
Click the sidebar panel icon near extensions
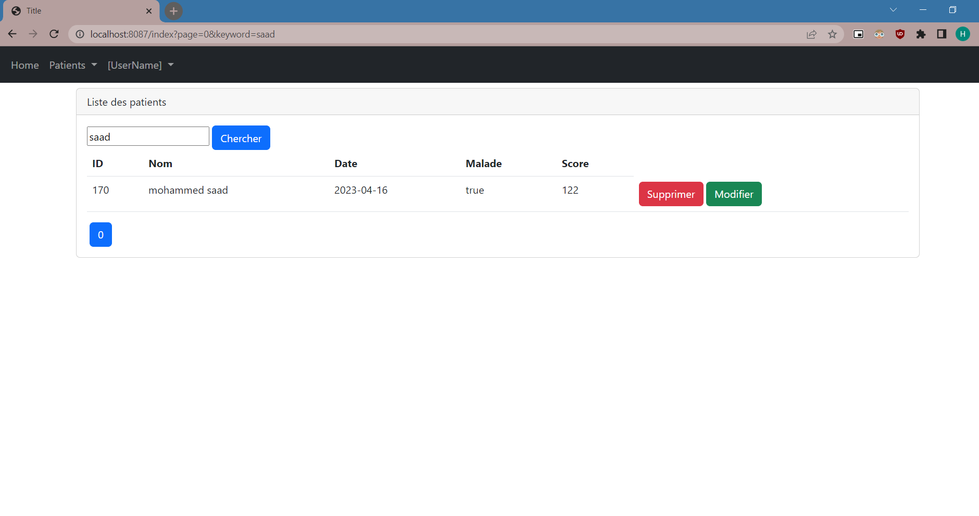941,34
